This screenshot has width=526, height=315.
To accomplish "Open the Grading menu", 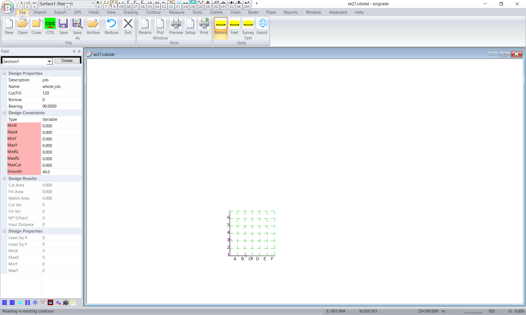I will pyautogui.click(x=131, y=12).
